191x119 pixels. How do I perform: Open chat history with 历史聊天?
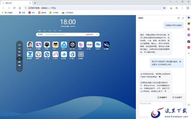pyautogui.click(x=177, y=97)
